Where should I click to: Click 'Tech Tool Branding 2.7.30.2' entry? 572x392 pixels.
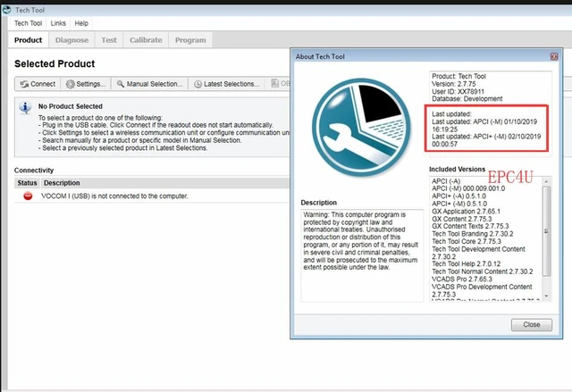pos(473,234)
